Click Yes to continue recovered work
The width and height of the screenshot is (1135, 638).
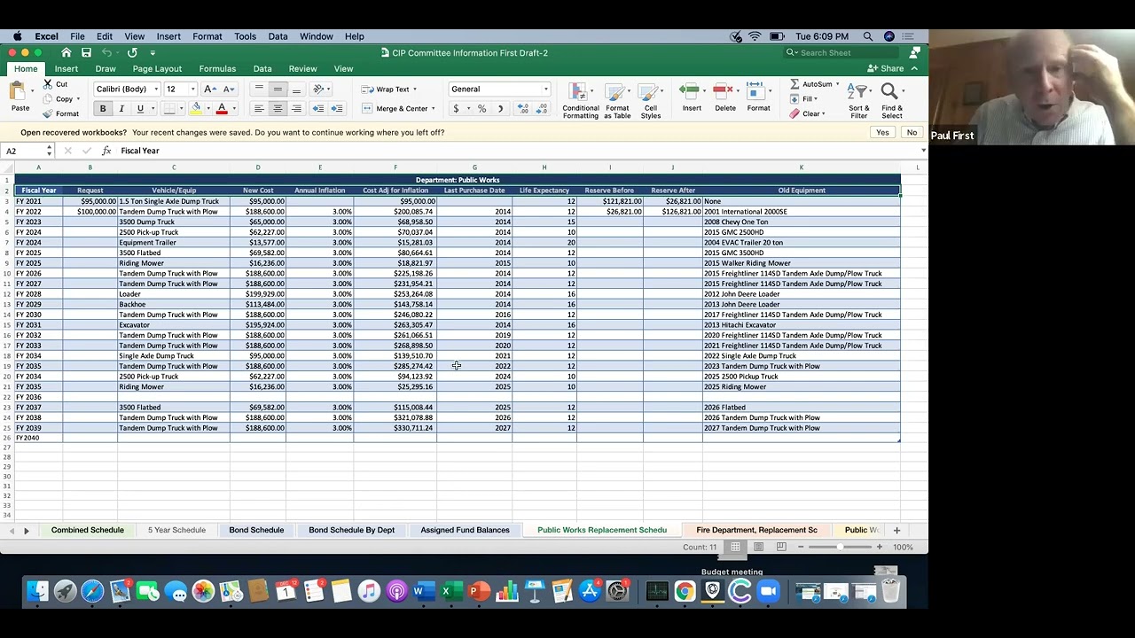[882, 132]
